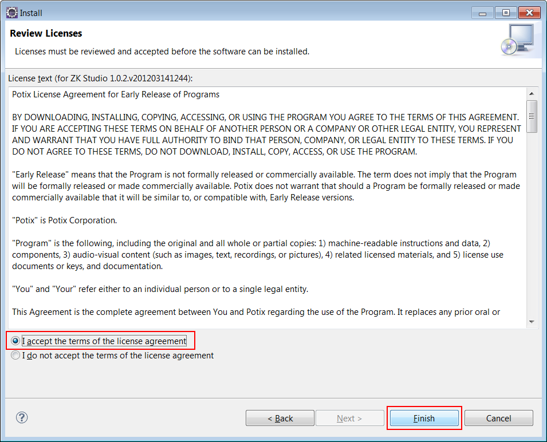Viewport: 547px width, 442px height.
Task: Click the Install window gear icon
Action: point(12,13)
